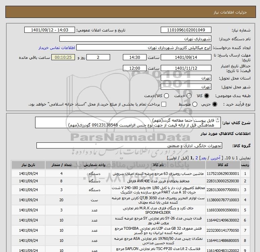Click the delivery province field تهران
The image size is (260, 252).
pyautogui.click(x=186, y=78)
